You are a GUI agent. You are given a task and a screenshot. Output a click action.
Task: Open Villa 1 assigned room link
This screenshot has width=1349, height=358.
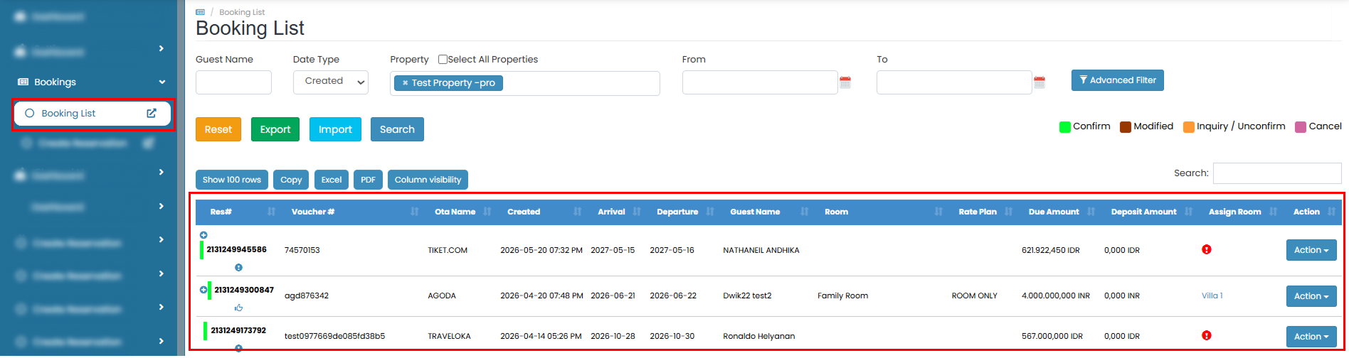pos(1212,295)
